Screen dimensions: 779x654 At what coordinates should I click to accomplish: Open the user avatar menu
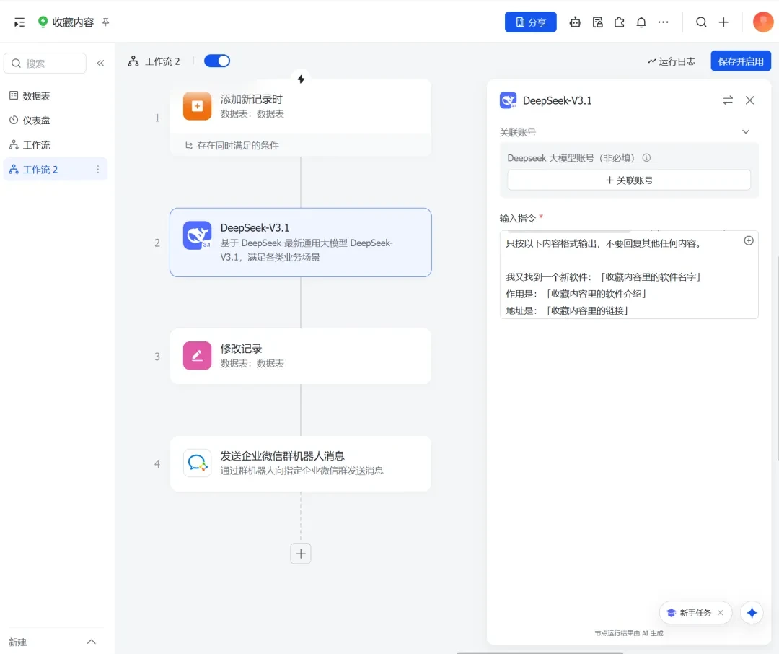(763, 22)
